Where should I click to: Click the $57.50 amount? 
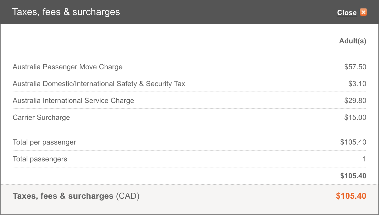[355, 67]
